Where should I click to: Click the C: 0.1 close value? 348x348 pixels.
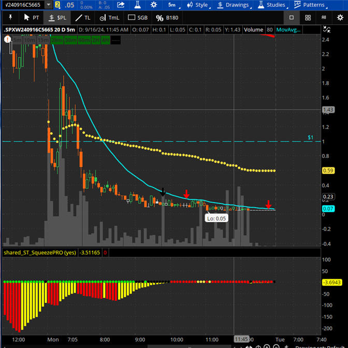coord(195,30)
